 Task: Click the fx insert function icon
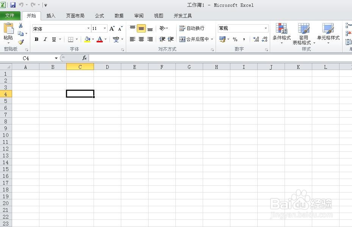click(x=84, y=58)
